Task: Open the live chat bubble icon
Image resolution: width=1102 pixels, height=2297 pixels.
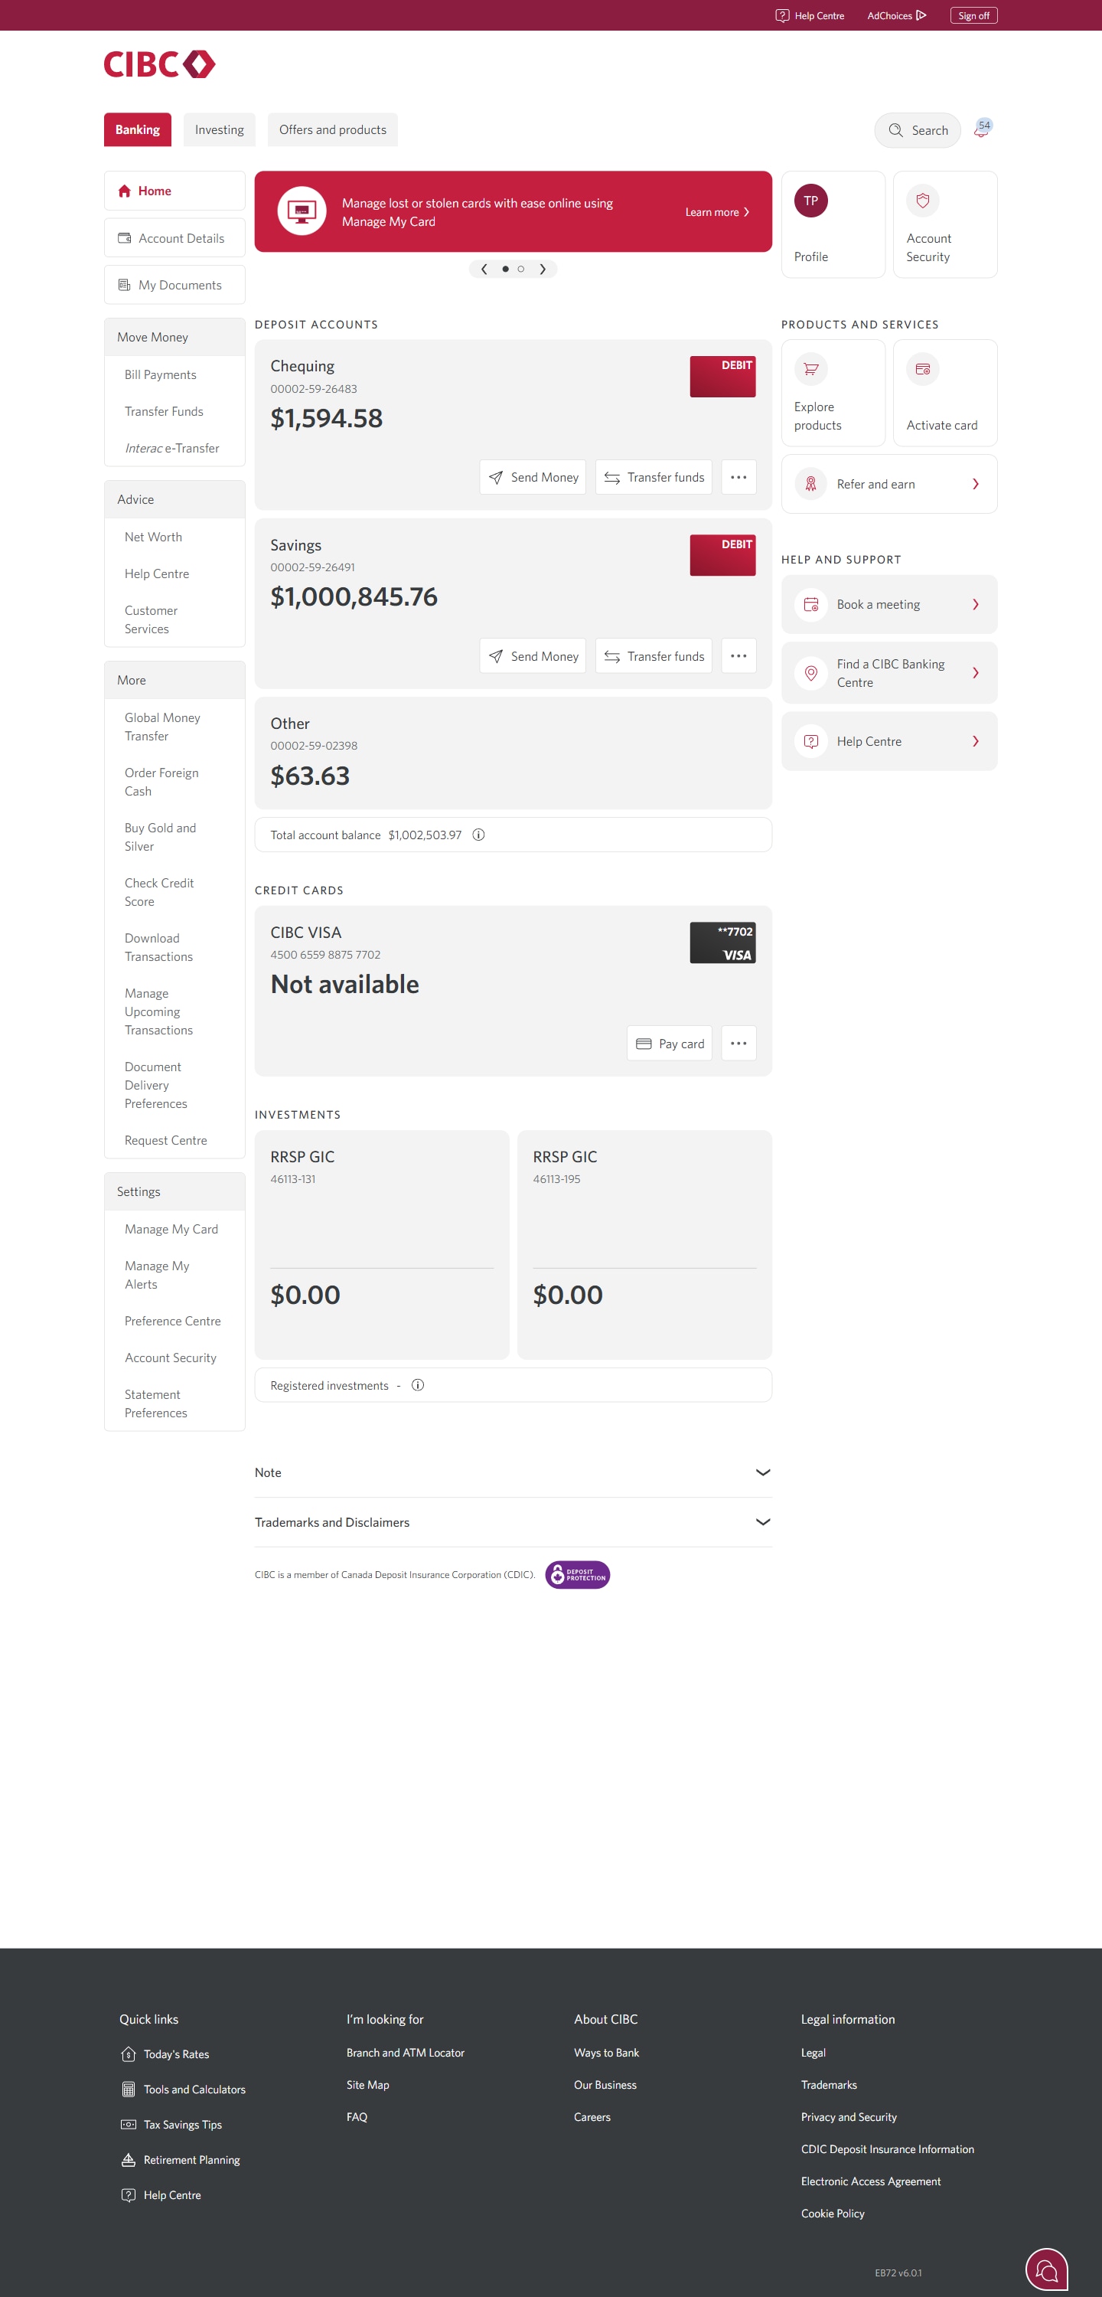Action: point(1046,2269)
